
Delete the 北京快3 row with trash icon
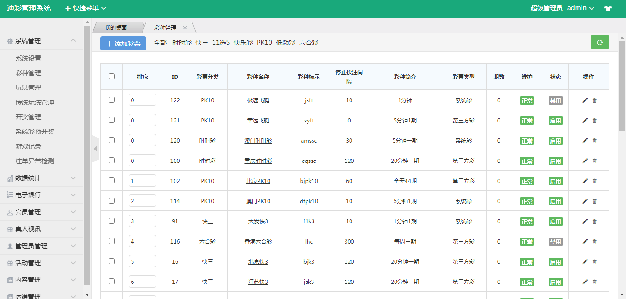click(595, 261)
